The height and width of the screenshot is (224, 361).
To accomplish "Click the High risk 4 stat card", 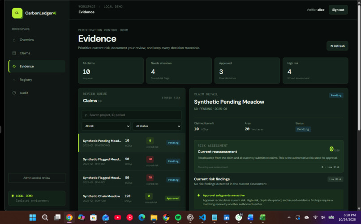I will [x=315, y=71].
